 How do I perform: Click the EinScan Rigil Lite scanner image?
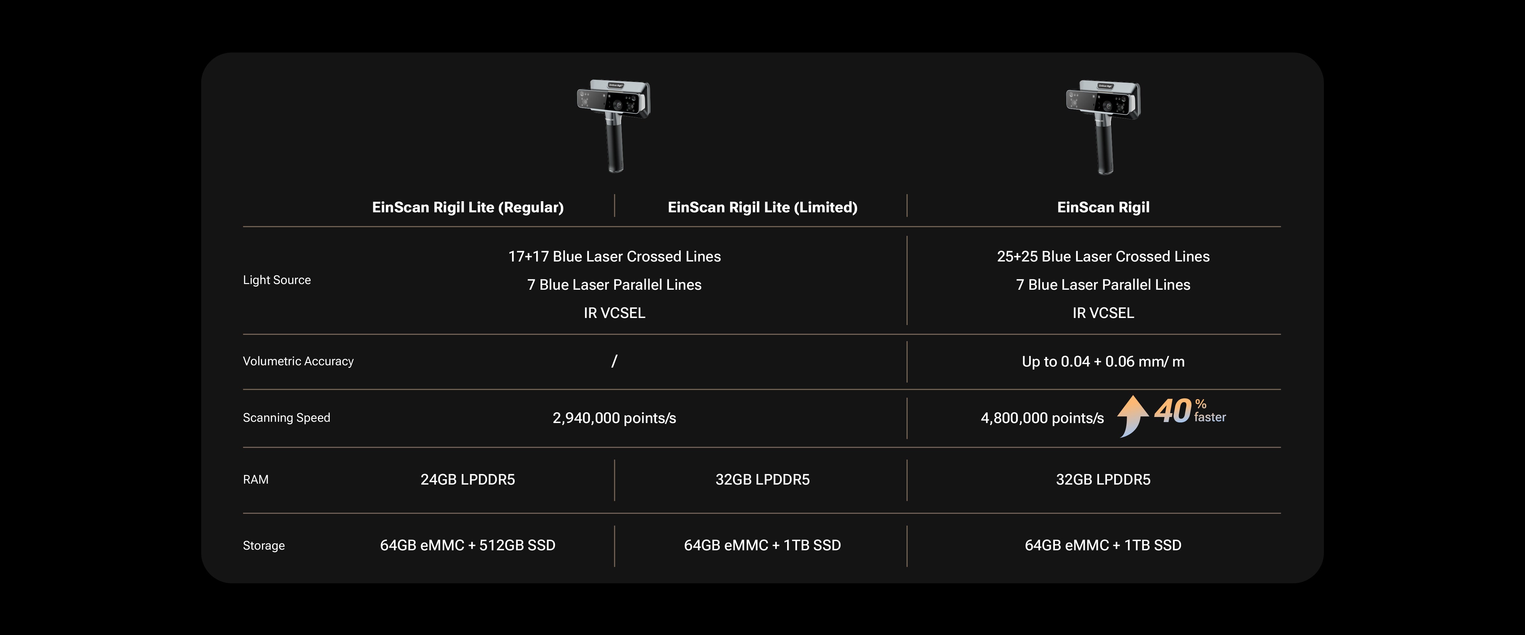tap(614, 125)
